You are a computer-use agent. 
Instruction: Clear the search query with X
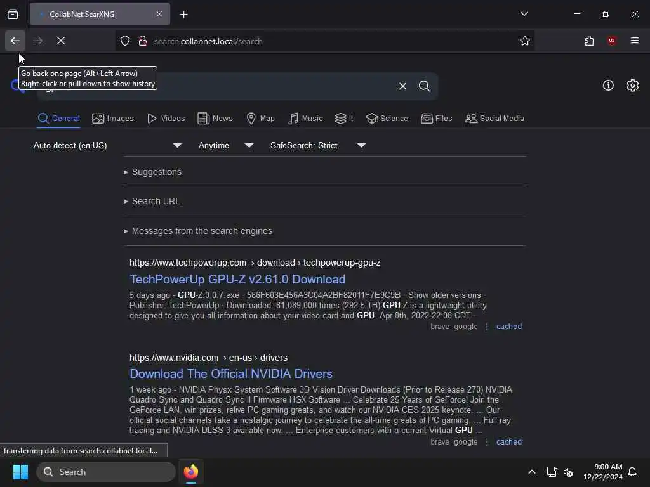point(402,86)
